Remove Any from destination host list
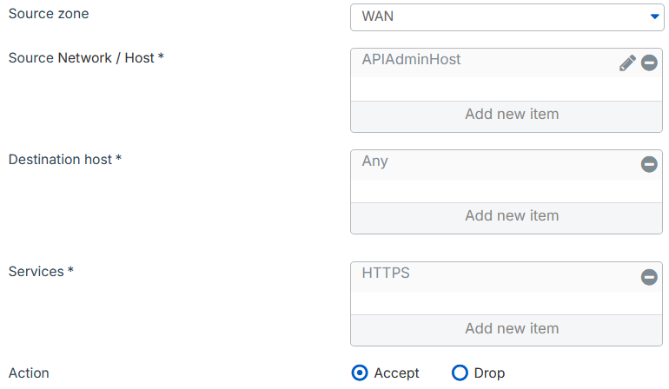 [649, 164]
